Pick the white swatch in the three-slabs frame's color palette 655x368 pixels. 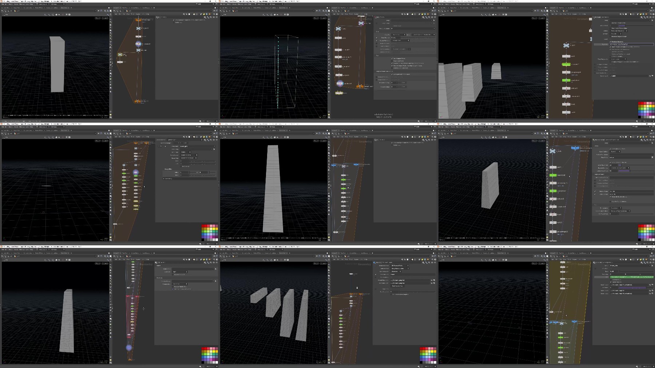click(x=653, y=116)
